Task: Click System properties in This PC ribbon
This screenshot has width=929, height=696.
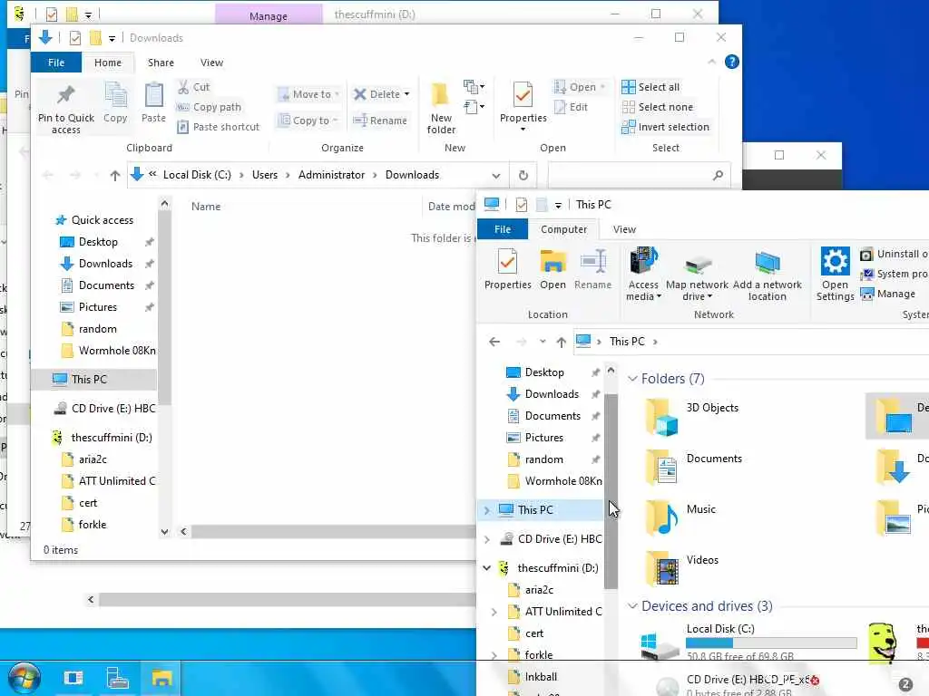Action: click(894, 274)
